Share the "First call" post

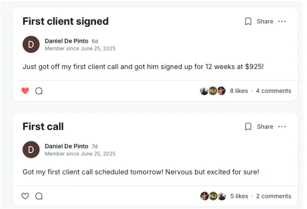[x=265, y=126]
